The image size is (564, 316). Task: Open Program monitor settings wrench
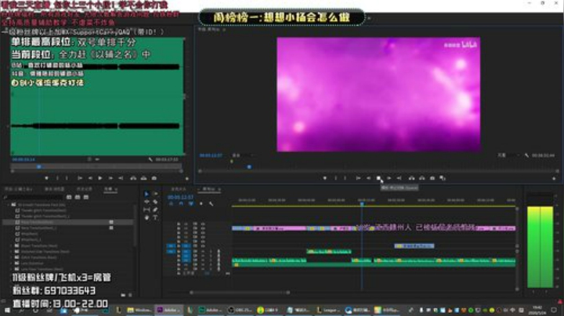coord(526,156)
